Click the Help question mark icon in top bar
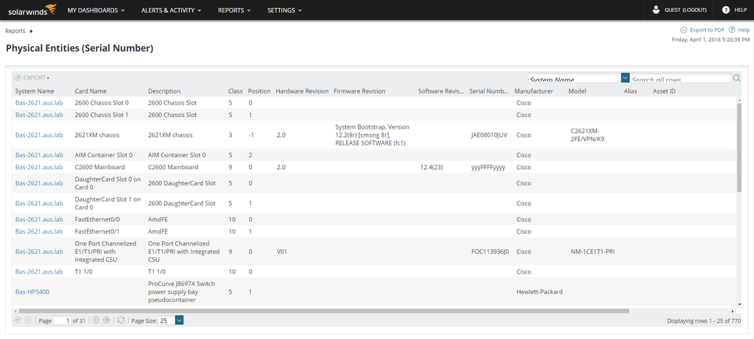The height and width of the screenshot is (339, 754). click(726, 10)
